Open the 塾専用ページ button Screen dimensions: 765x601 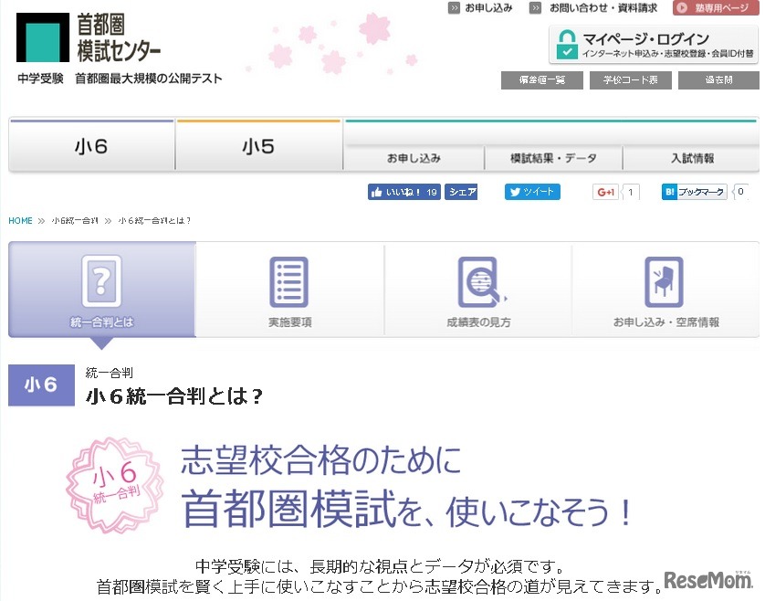[x=716, y=8]
